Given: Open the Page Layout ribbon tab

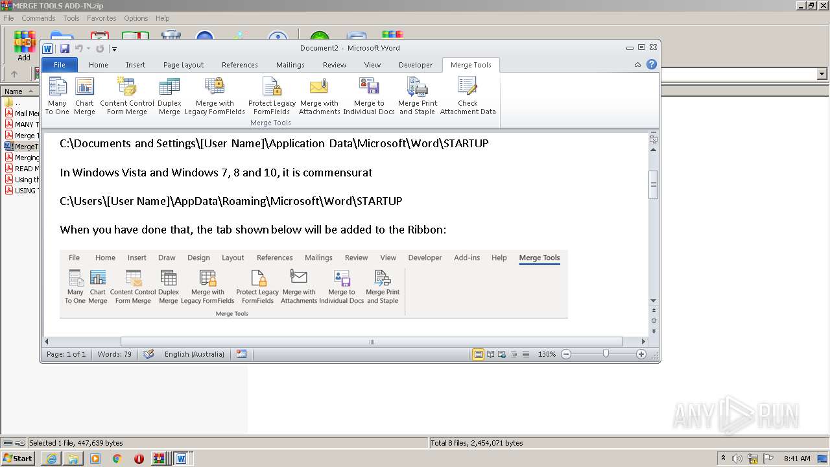Looking at the screenshot, I should pyautogui.click(x=184, y=65).
